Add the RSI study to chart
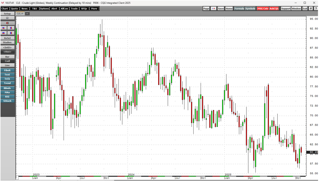319x181 pixels. tap(7, 97)
